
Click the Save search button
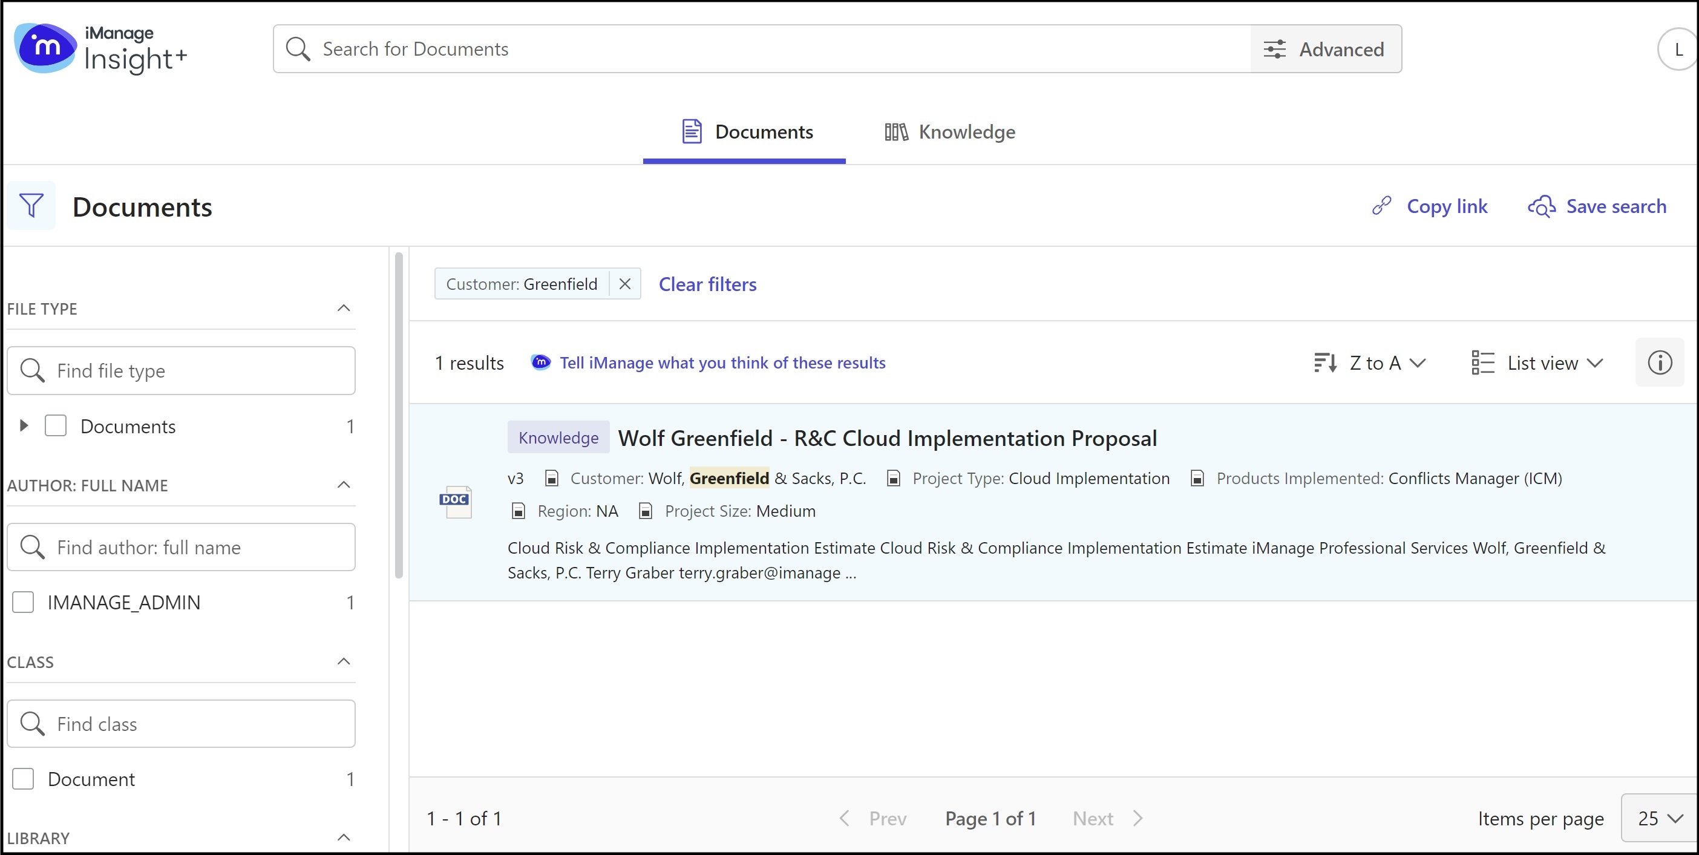point(1597,206)
